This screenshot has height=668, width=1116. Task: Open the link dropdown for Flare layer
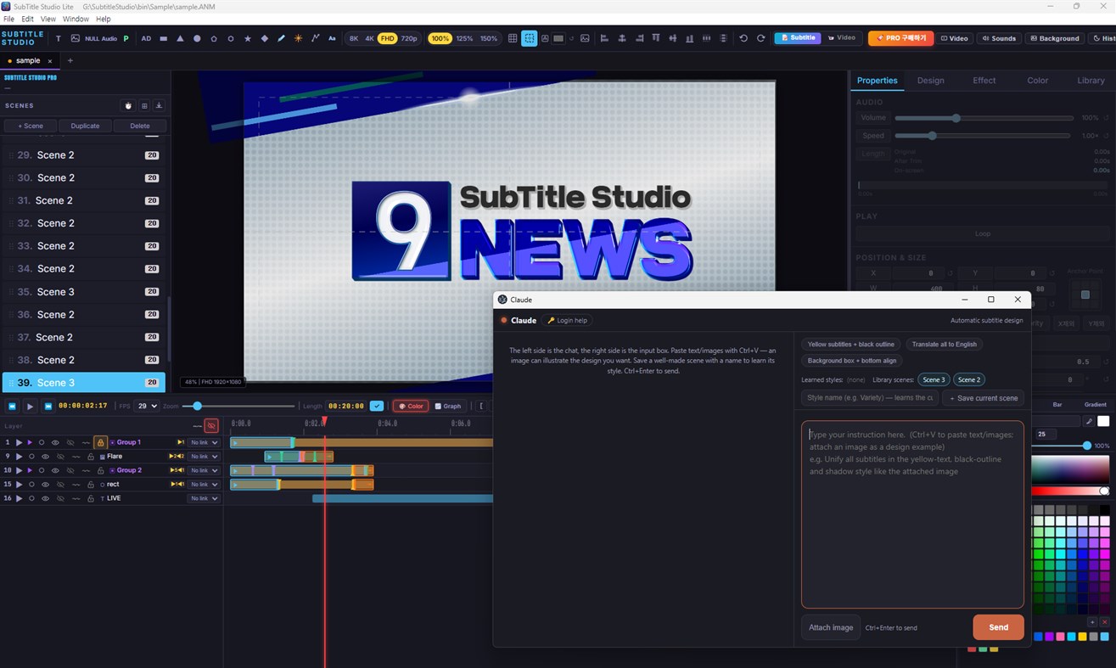point(204,457)
